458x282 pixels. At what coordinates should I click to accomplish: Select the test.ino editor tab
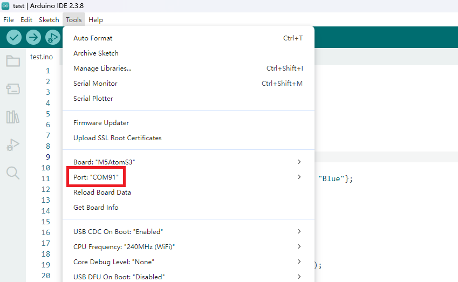[x=42, y=57]
